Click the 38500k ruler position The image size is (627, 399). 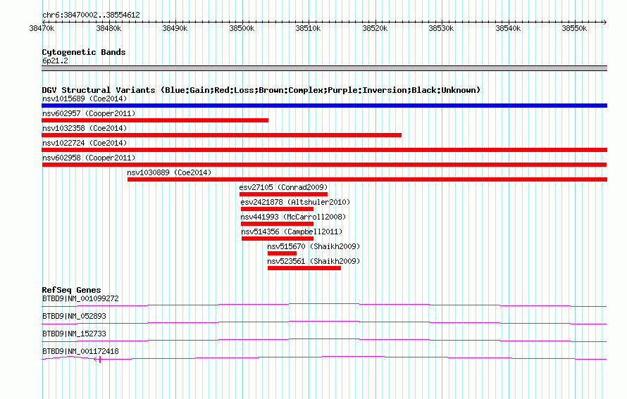[x=242, y=28]
